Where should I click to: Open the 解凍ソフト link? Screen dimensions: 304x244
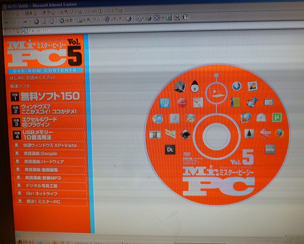pyautogui.click(x=20, y=86)
